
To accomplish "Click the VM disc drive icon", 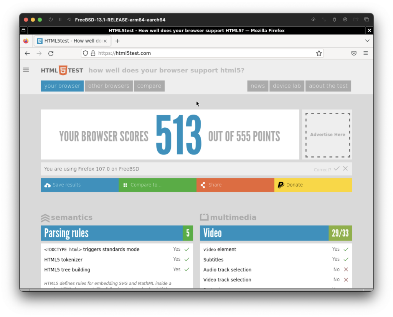I will (x=345, y=19).
